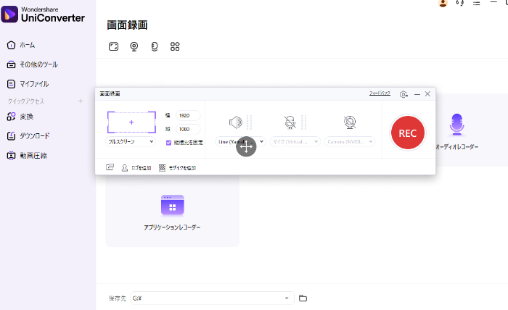Click the dashed capture area selector

131,122
